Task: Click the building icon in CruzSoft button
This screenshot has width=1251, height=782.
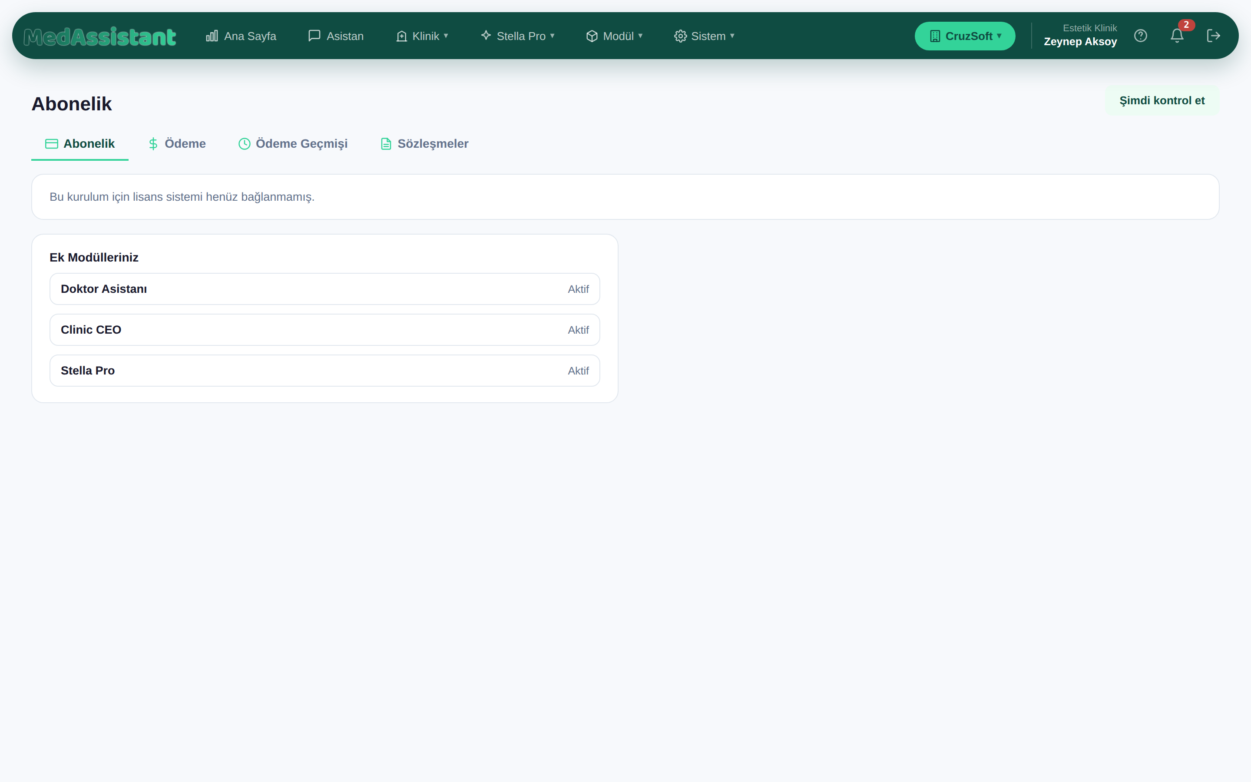Action: (935, 36)
